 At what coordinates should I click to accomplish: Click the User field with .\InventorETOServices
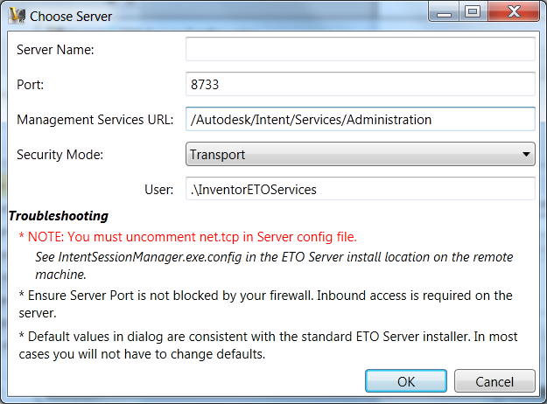click(x=360, y=189)
